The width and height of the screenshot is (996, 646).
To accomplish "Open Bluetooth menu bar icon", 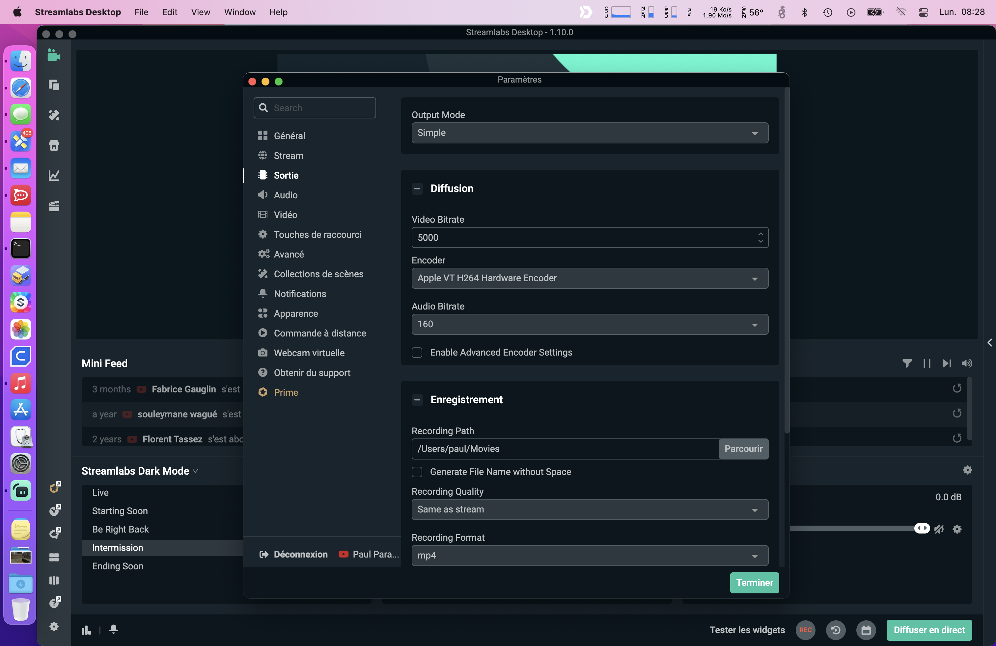I will point(804,12).
